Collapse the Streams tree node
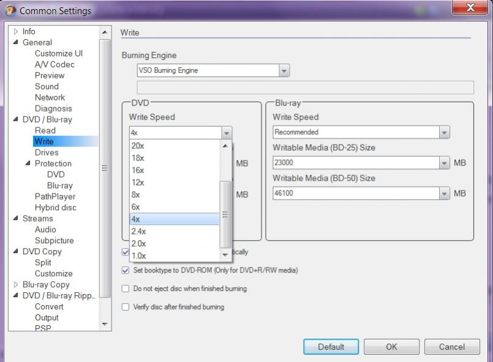This screenshot has height=362, width=493. (16, 218)
